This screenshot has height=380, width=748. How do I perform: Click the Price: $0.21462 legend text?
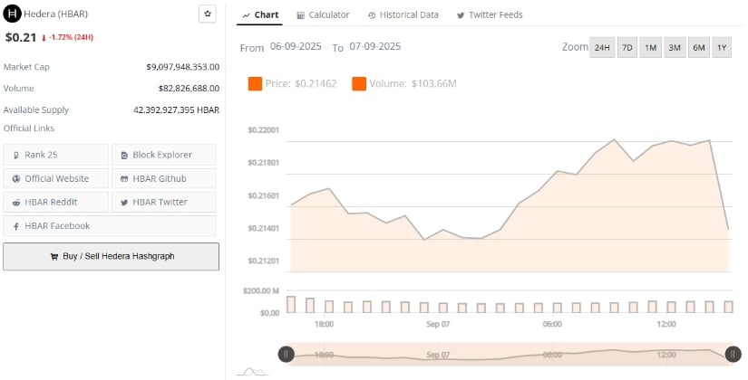click(301, 84)
